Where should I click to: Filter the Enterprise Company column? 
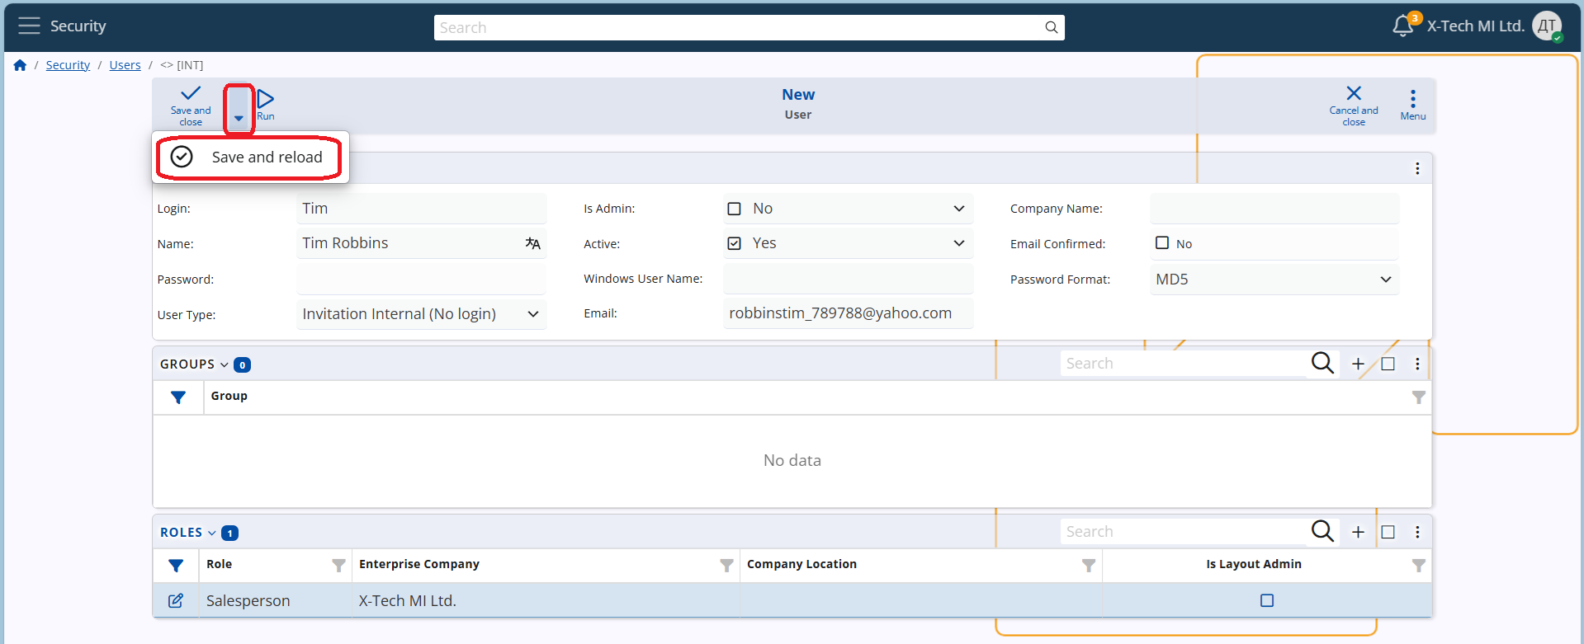[x=726, y=566]
